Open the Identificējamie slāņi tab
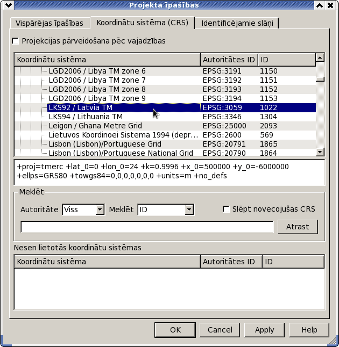The image size is (339, 347). [x=237, y=23]
